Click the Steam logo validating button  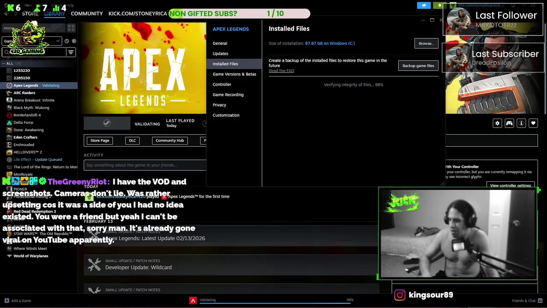tap(107, 123)
